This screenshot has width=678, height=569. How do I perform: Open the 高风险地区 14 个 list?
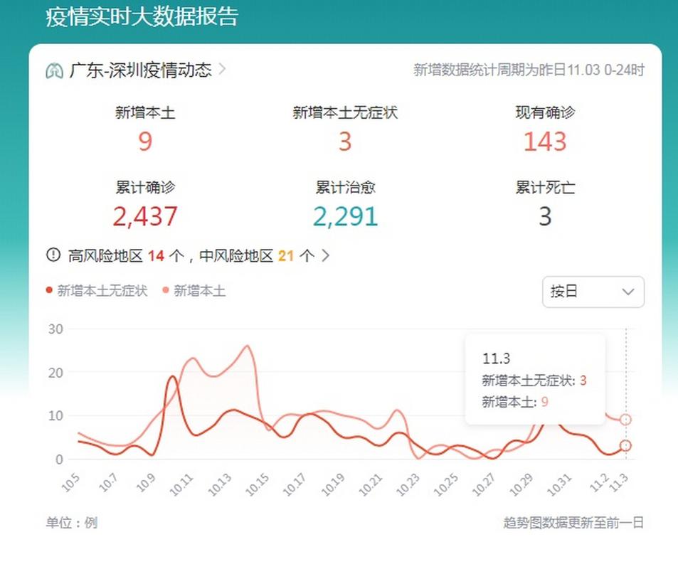117,256
